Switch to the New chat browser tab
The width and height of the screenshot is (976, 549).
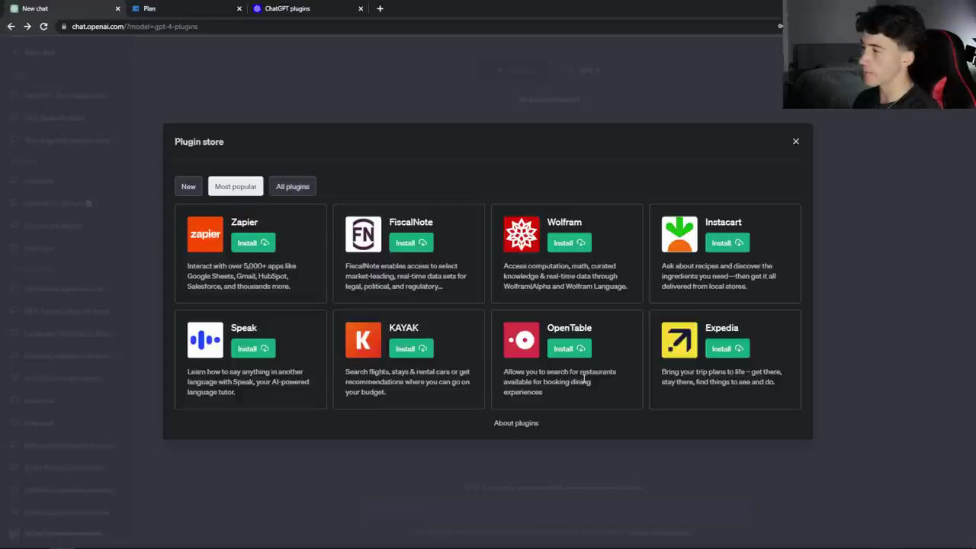point(61,8)
